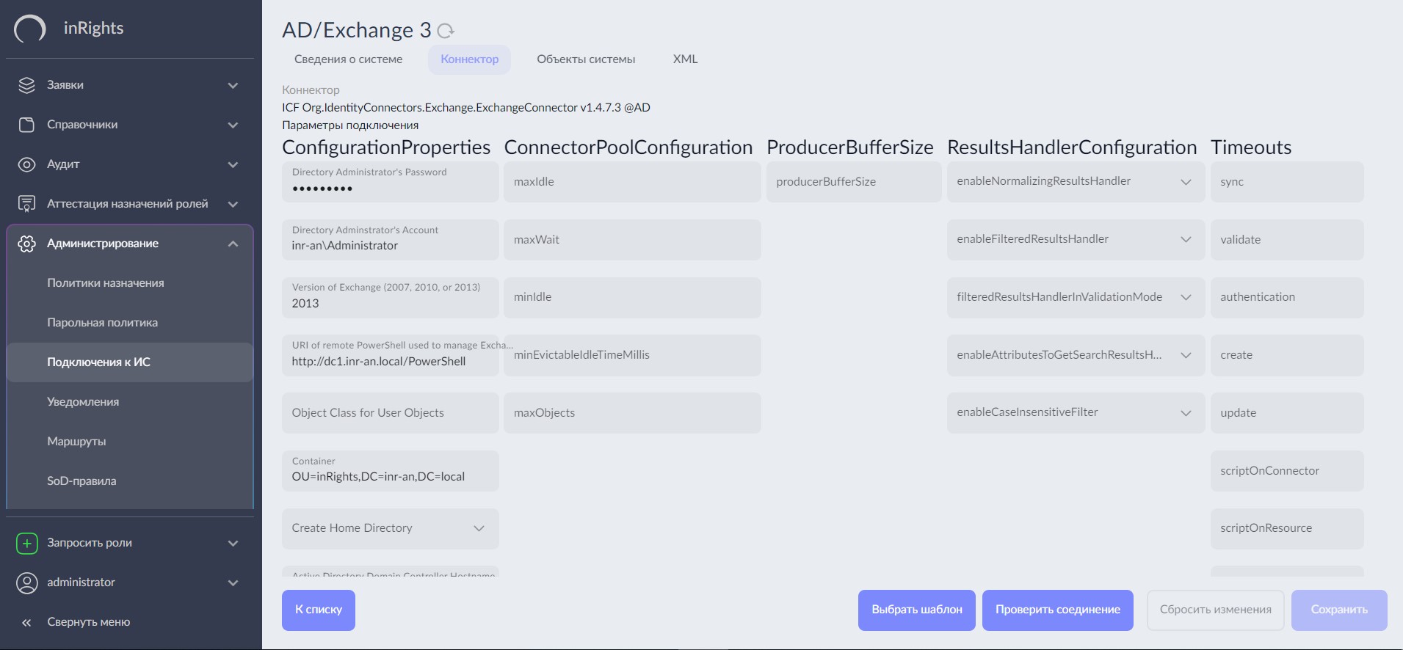Open the XML tab

point(685,59)
